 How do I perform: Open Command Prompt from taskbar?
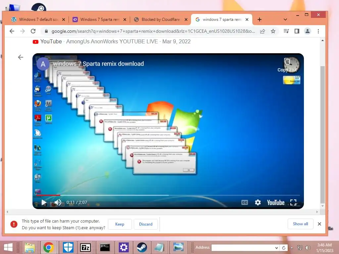pyautogui.click(x=105, y=247)
